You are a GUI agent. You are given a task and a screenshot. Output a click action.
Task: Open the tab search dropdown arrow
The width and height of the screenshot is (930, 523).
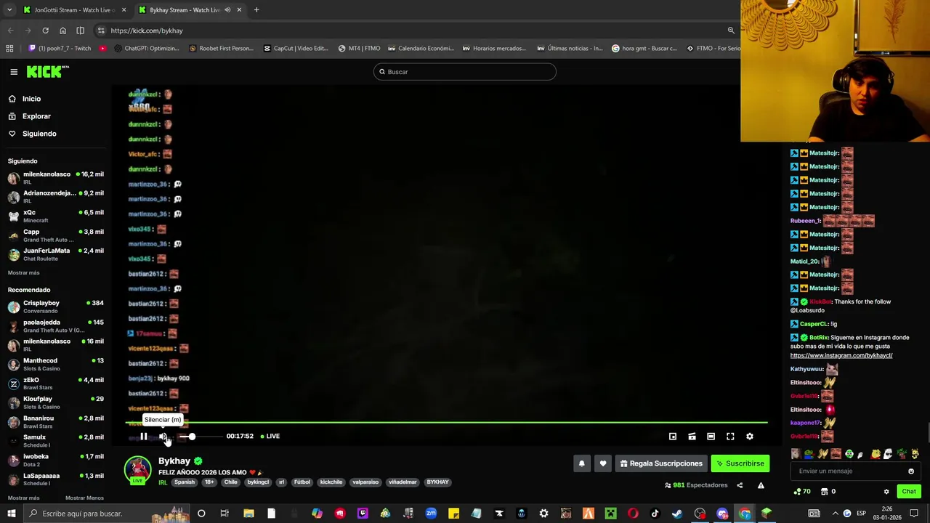click(x=9, y=10)
